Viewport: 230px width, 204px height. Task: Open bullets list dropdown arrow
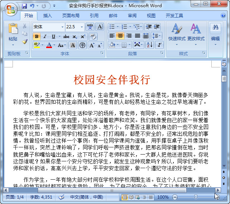pos(118,27)
